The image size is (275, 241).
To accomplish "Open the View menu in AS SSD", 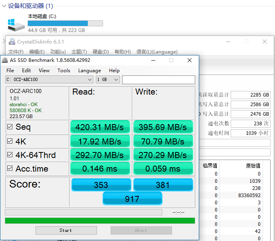I will tap(44, 71).
